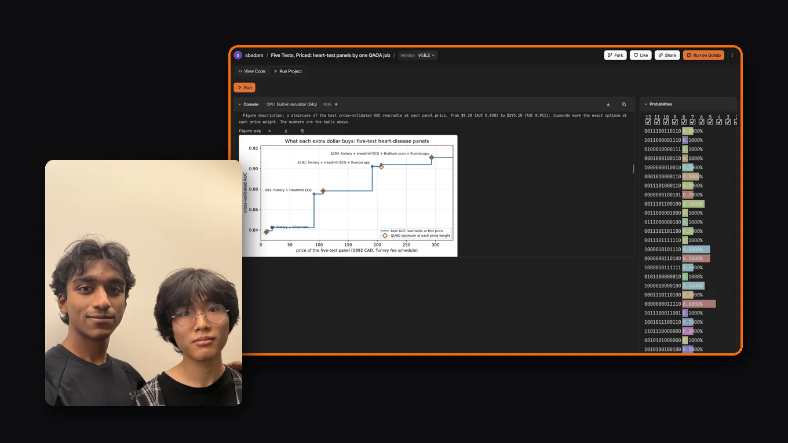Share the project
Image resolution: width=788 pixels, height=443 pixels.
(667, 55)
